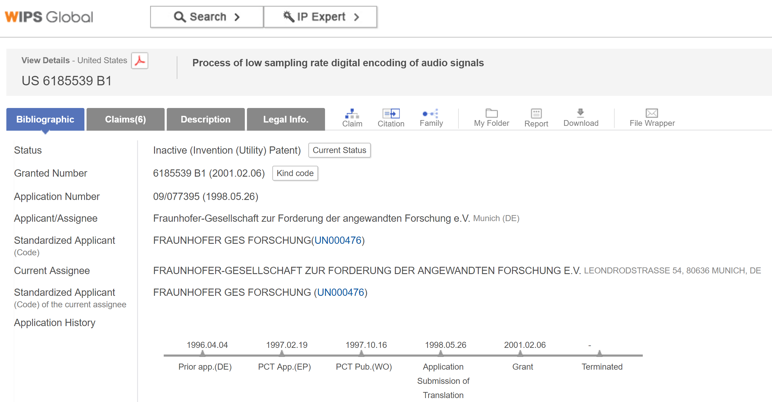
Task: Switch to the Description tab
Action: point(205,119)
